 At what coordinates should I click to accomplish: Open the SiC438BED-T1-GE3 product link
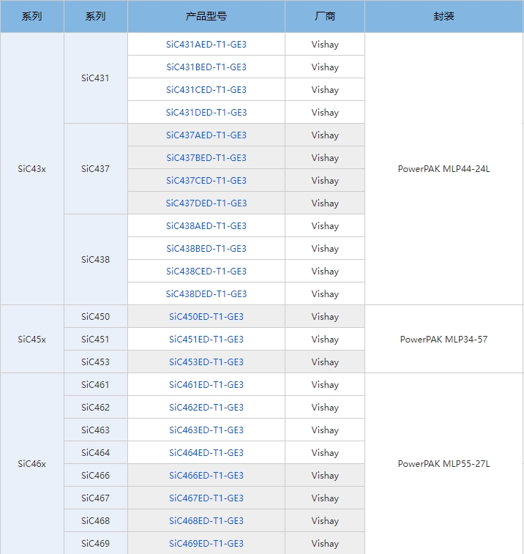(206, 249)
